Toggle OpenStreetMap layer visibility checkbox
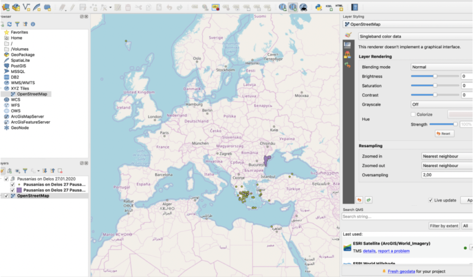 pyautogui.click(x=6, y=196)
